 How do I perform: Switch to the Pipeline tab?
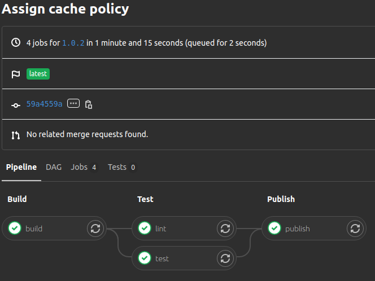pos(21,167)
